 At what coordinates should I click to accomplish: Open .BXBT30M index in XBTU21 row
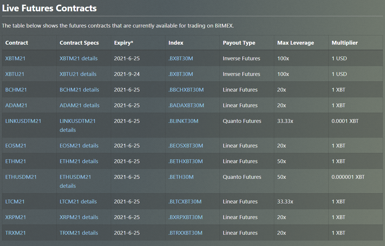(180, 74)
